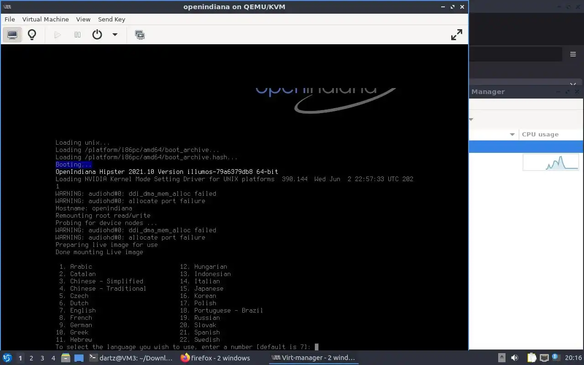This screenshot has width=584, height=365.
Task: Open the Manage VM snapshots view
Action: (140, 35)
